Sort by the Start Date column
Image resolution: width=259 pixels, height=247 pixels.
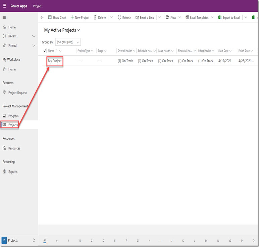tap(223, 51)
